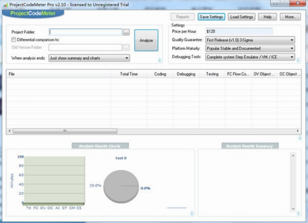This screenshot has width=308, height=223.
Task: Click Load Settings button
Action: pyautogui.click(x=241, y=17)
